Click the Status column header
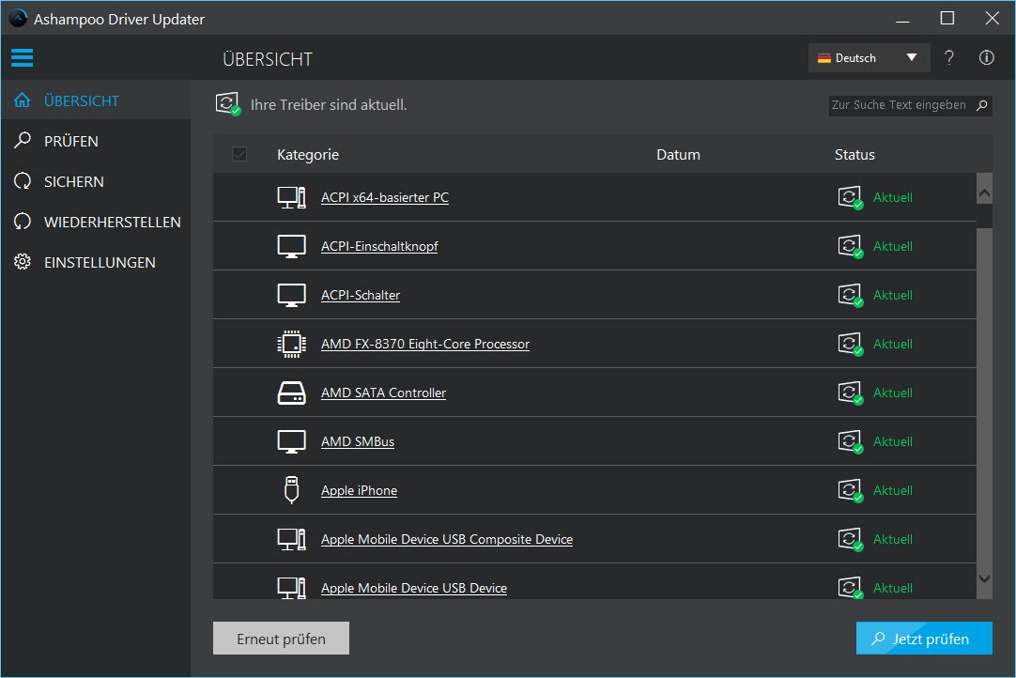The image size is (1016, 678). coord(854,154)
